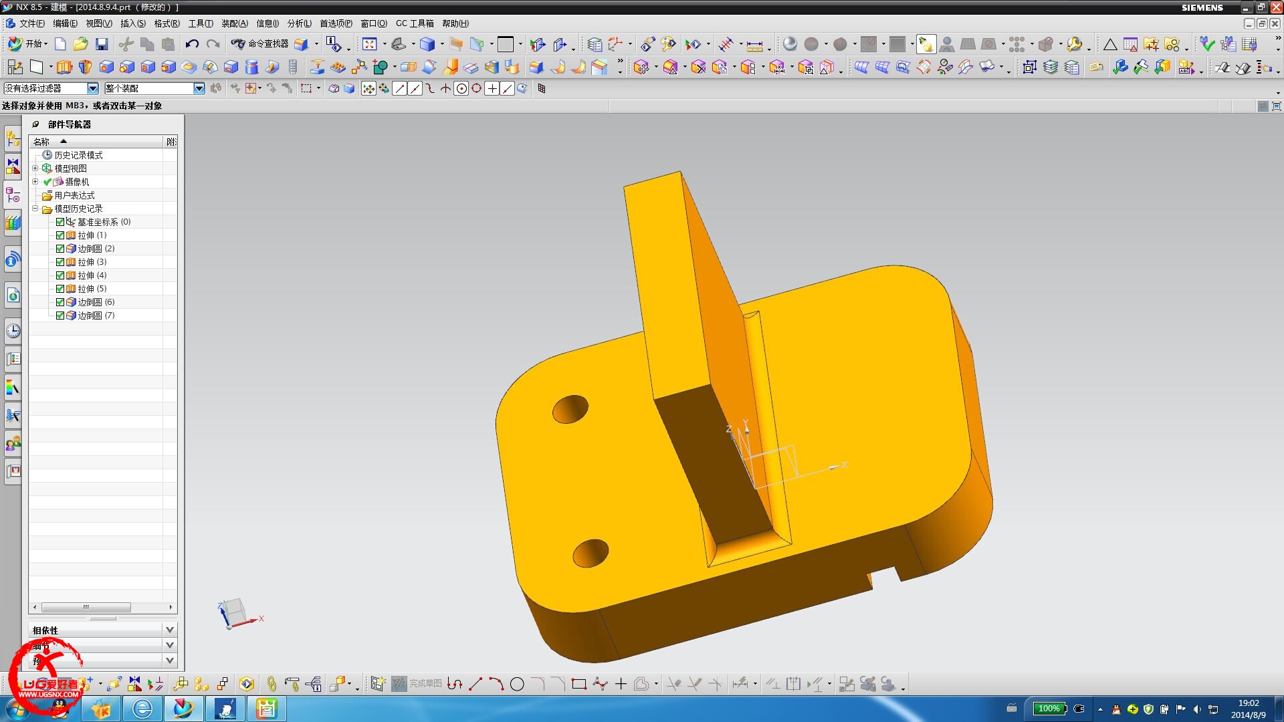Click the Datum Plane icon

(37, 67)
